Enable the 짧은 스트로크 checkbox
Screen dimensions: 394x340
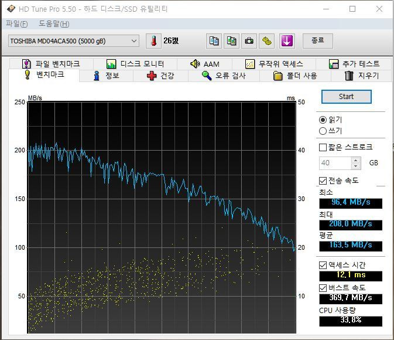pyautogui.click(x=323, y=147)
